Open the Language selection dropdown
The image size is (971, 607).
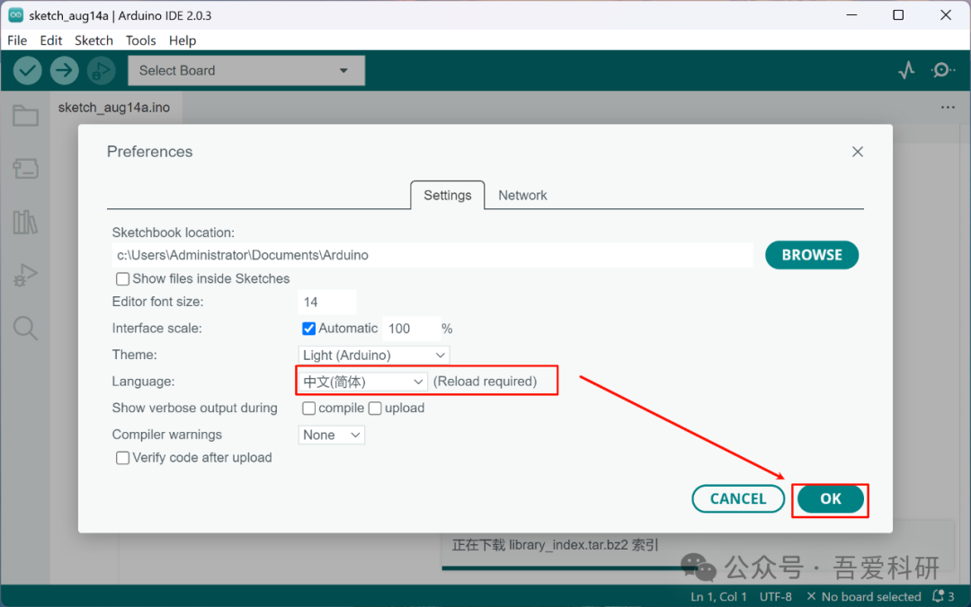(x=362, y=381)
